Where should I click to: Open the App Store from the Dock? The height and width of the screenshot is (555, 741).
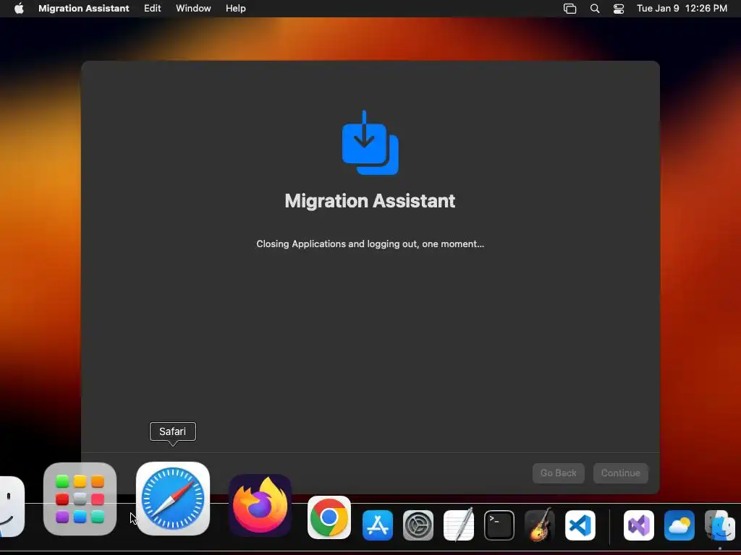pos(378,525)
